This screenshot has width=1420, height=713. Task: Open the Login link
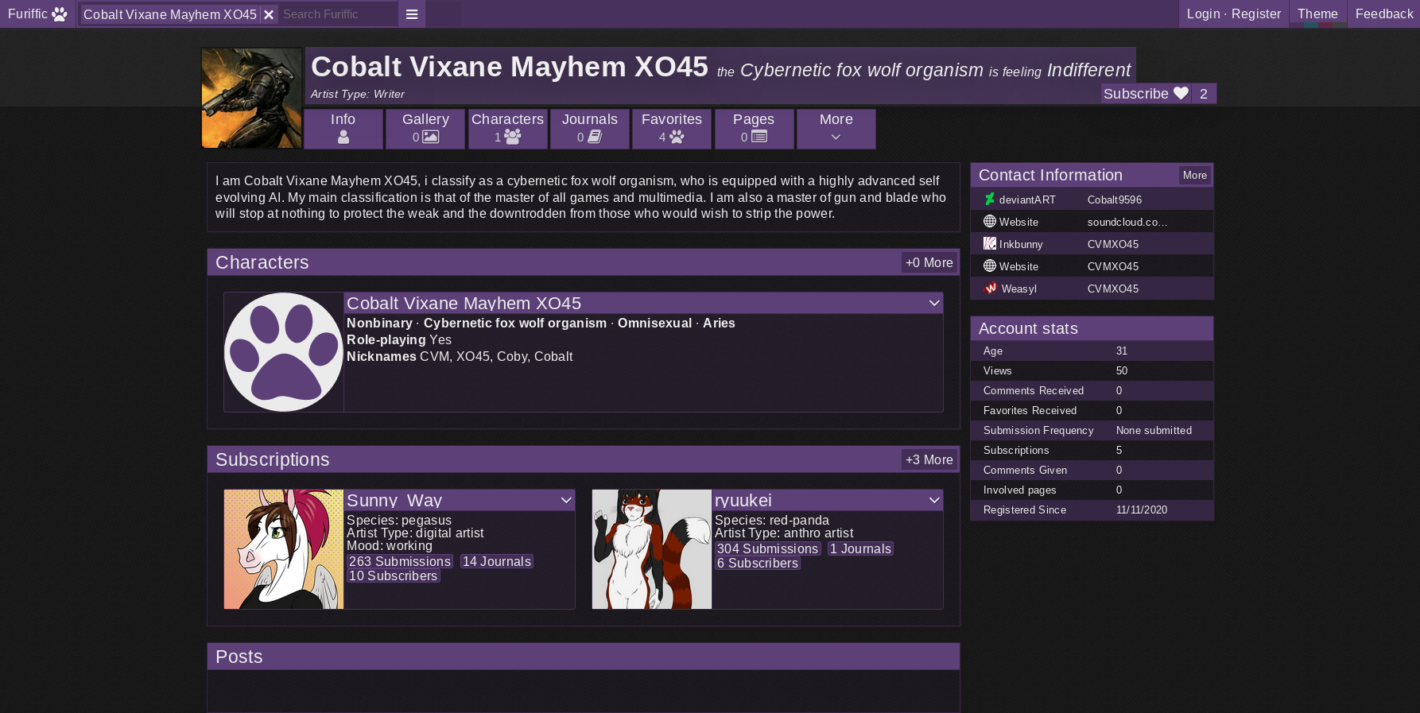tap(1203, 14)
